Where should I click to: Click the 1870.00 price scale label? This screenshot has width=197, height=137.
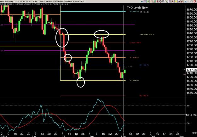(192, 9)
